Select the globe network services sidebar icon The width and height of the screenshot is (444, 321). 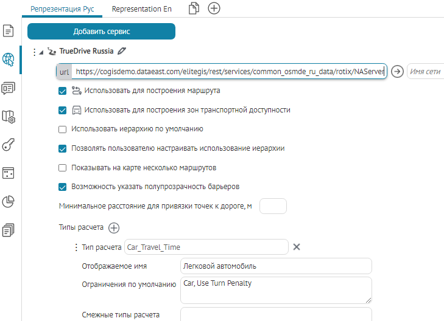[9, 59]
